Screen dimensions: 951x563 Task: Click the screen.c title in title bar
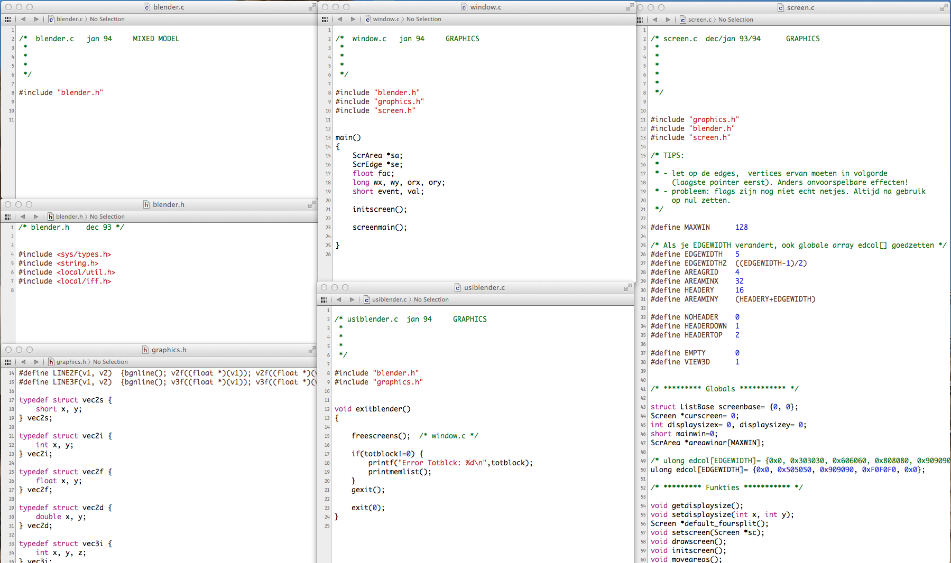pyautogui.click(x=800, y=8)
